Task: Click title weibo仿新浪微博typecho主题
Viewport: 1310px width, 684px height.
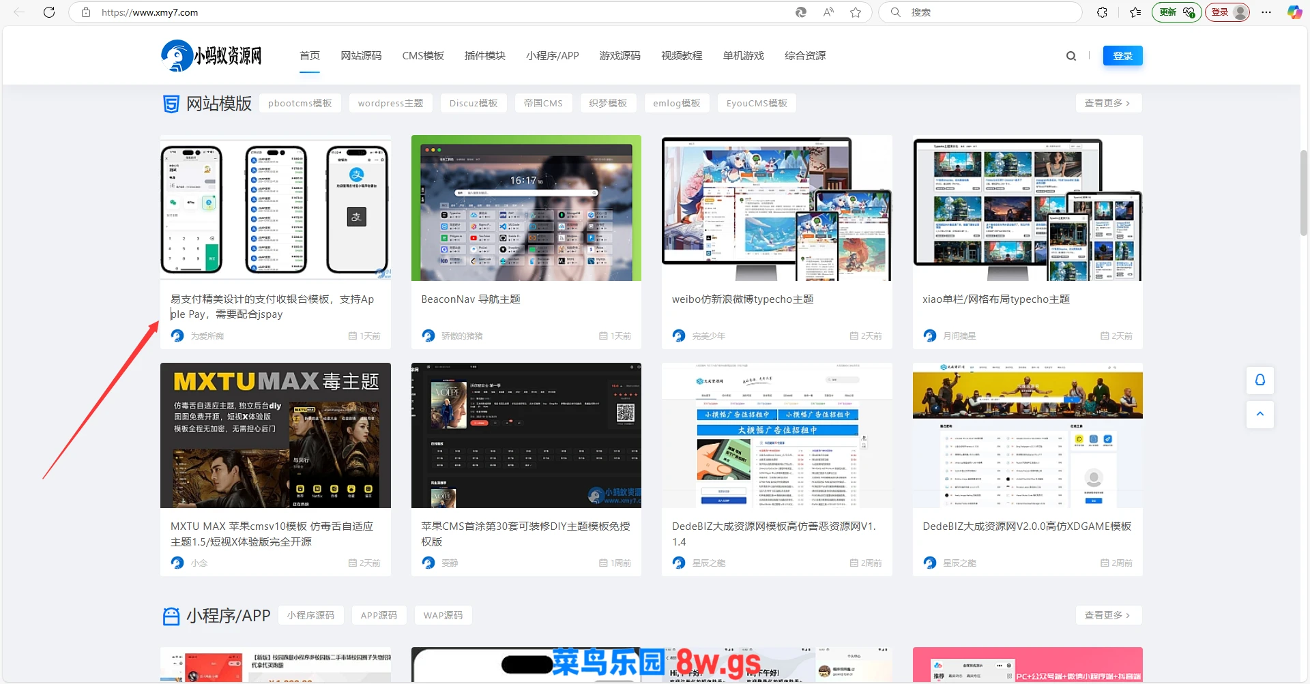Action: 743,299
